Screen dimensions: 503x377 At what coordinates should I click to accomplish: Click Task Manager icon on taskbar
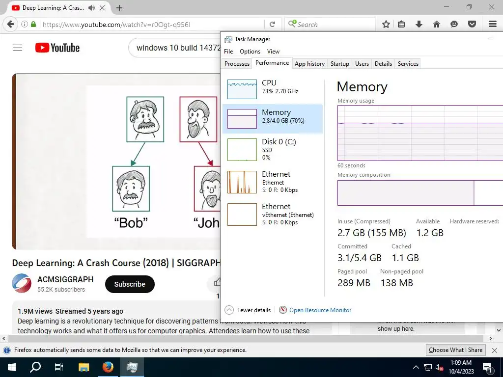(132, 367)
